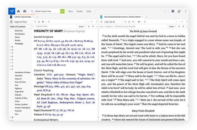The width and height of the screenshot is (197, 130).
Task: Toggle navigation menu in NRSV panel
Action: coord(101,22)
